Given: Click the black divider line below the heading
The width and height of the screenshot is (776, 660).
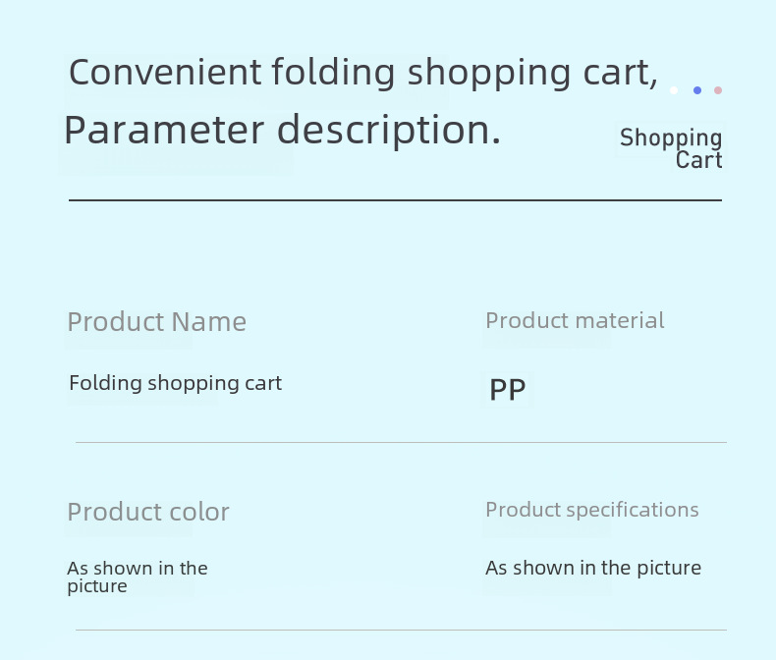Looking at the screenshot, I should (x=396, y=200).
